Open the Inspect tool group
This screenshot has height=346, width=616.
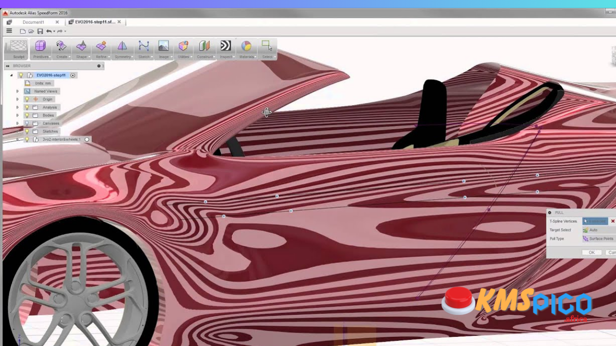coord(226,49)
